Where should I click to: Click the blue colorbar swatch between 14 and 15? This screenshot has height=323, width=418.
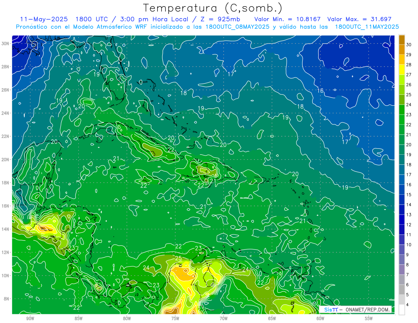[x=402, y=200]
